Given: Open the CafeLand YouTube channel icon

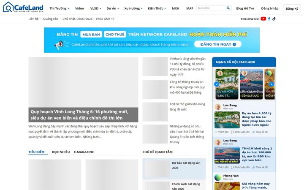Looking at the screenshot, I should point(263,19).
